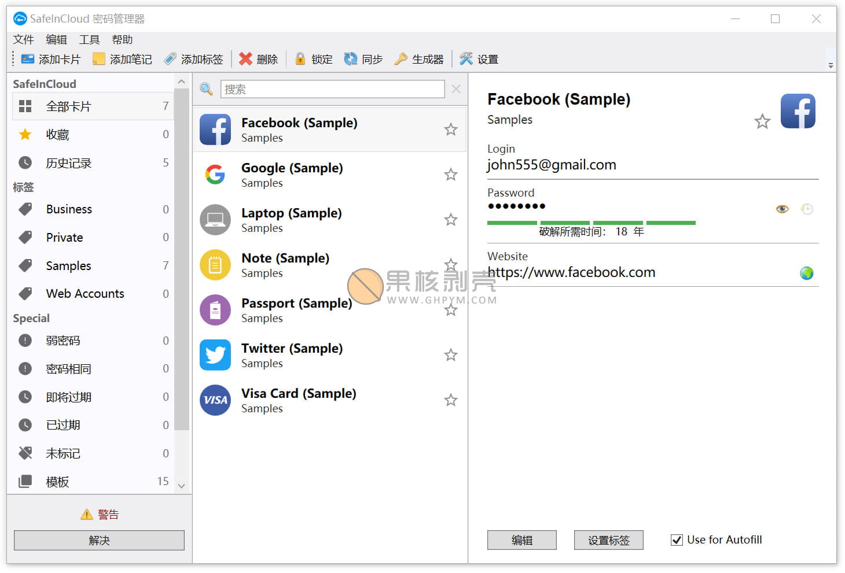Viewport: 845px width, 573px height.
Task: Open the 编辑 menu
Action: (57, 39)
